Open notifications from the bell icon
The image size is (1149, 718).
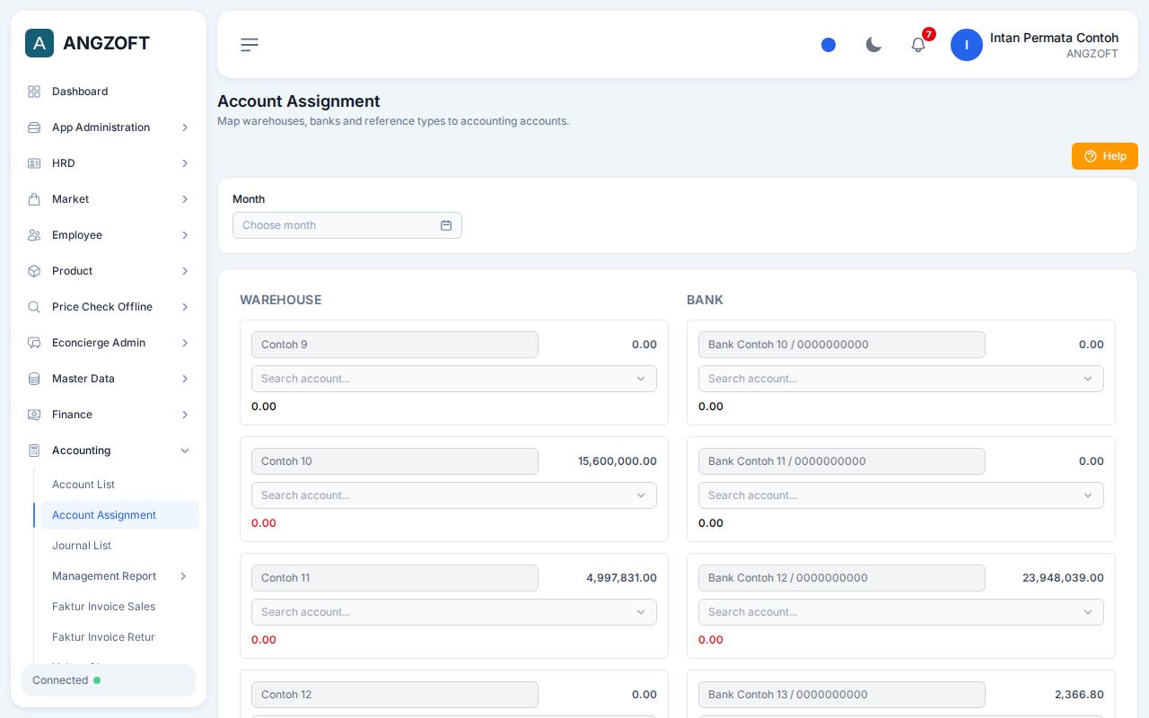[x=918, y=45]
